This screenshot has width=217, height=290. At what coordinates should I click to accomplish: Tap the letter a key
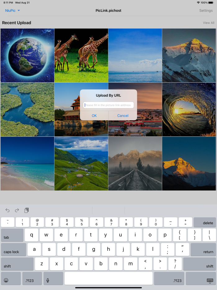point(34,250)
